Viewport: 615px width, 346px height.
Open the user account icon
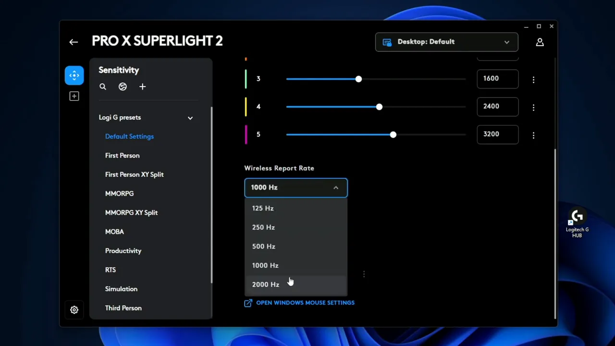point(540,42)
